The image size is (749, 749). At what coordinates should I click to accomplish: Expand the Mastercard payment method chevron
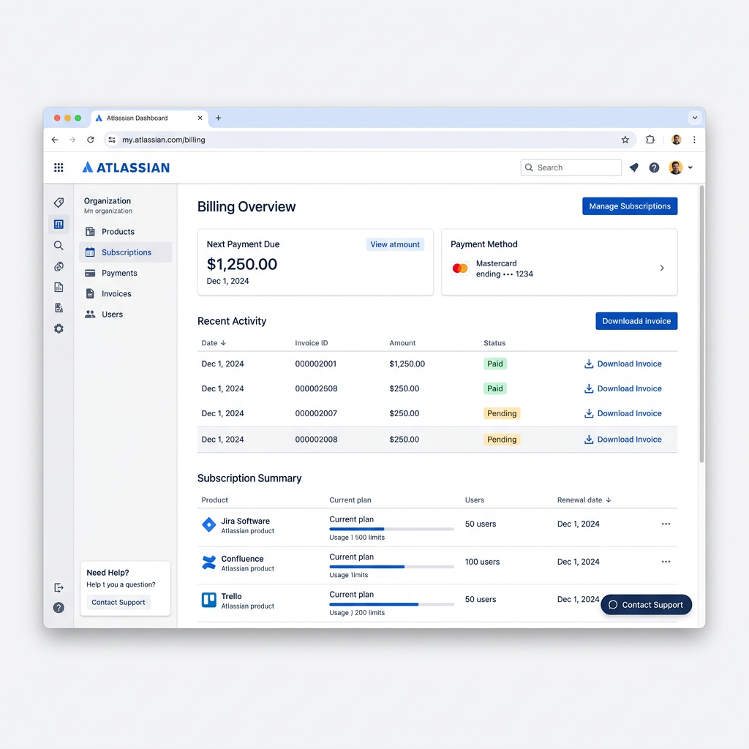661,268
